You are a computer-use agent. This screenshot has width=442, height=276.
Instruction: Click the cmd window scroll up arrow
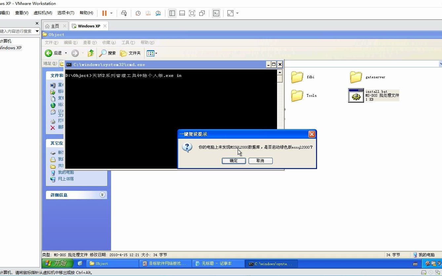(x=280, y=72)
